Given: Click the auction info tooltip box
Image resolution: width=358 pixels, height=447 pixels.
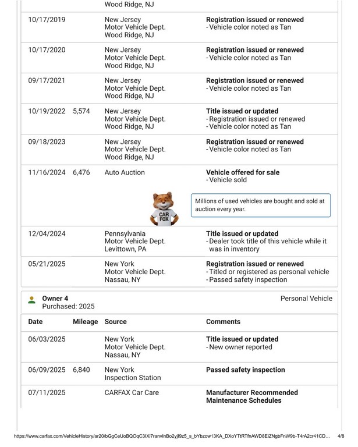Looking at the screenshot, I should tap(261, 205).
